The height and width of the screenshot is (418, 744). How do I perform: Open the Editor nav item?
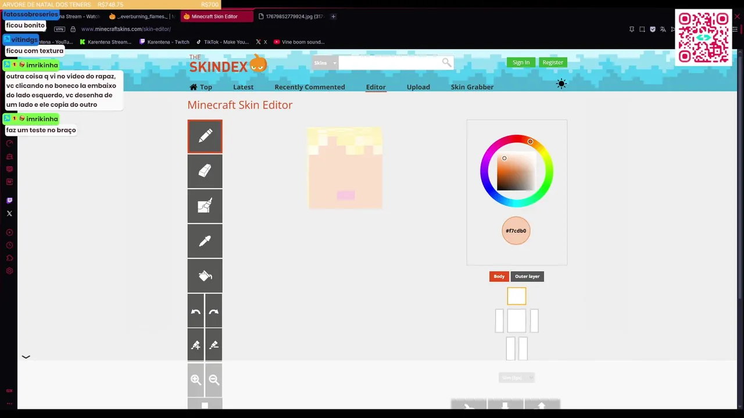[375, 87]
